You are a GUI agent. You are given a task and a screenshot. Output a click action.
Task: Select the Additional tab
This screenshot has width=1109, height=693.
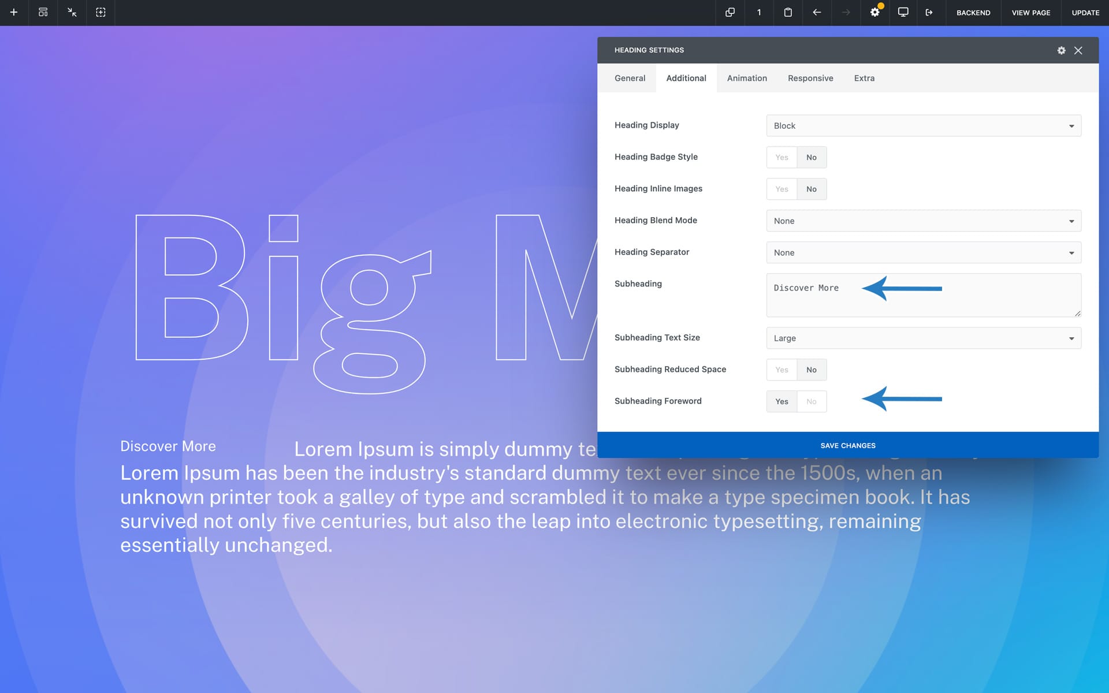tap(686, 78)
